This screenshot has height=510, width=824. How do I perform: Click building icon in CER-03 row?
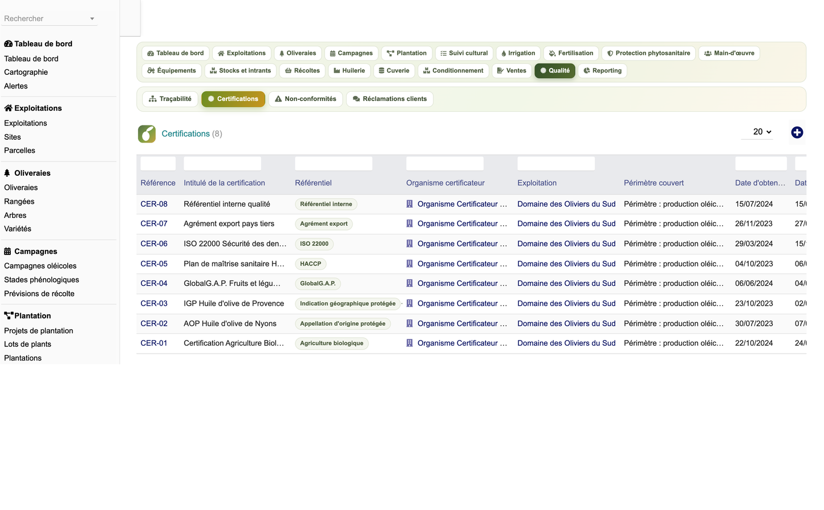click(x=409, y=303)
